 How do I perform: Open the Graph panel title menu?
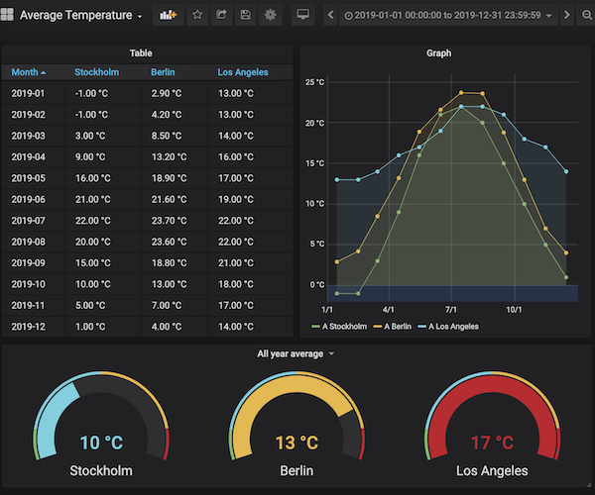438,53
